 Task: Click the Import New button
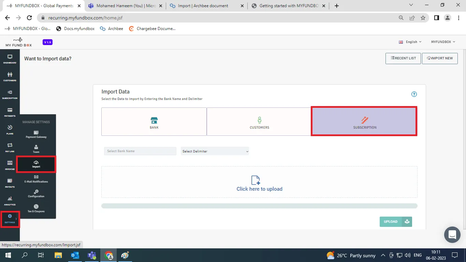tap(440, 58)
